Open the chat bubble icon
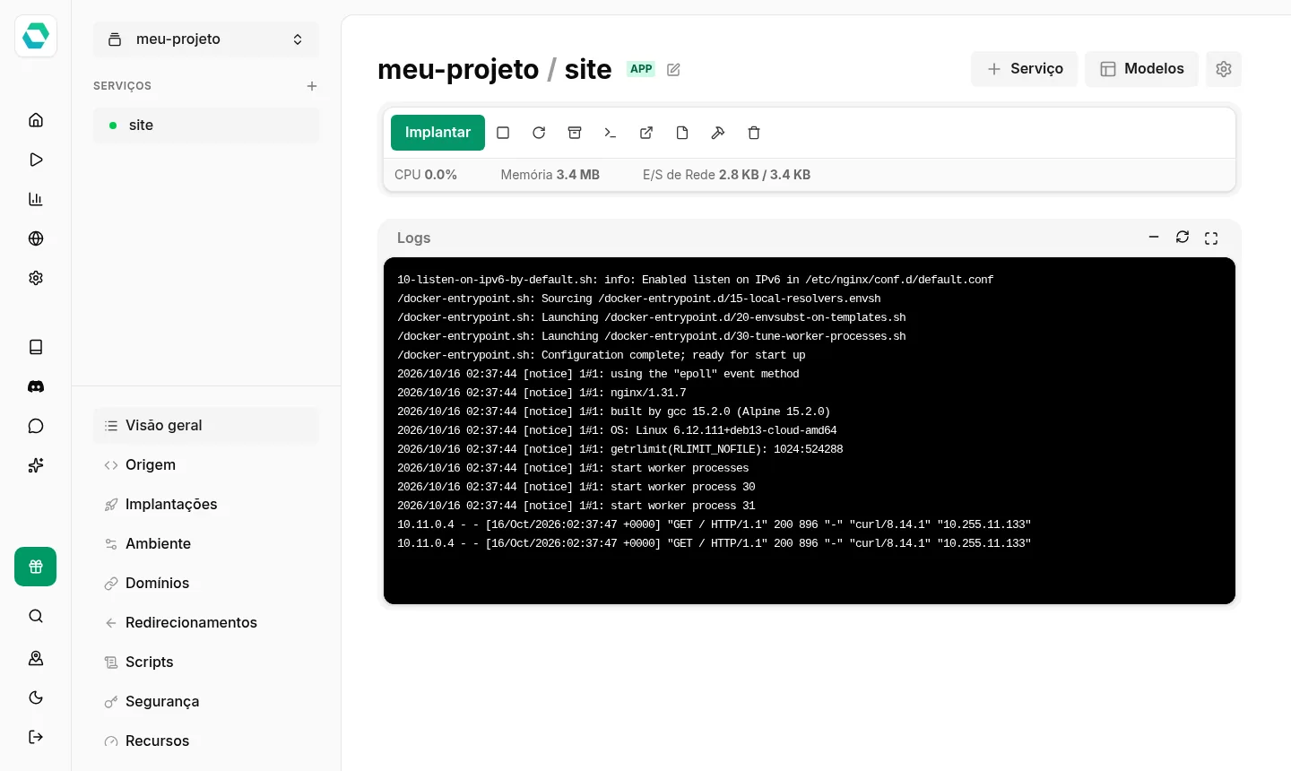The image size is (1291, 771). [x=36, y=426]
